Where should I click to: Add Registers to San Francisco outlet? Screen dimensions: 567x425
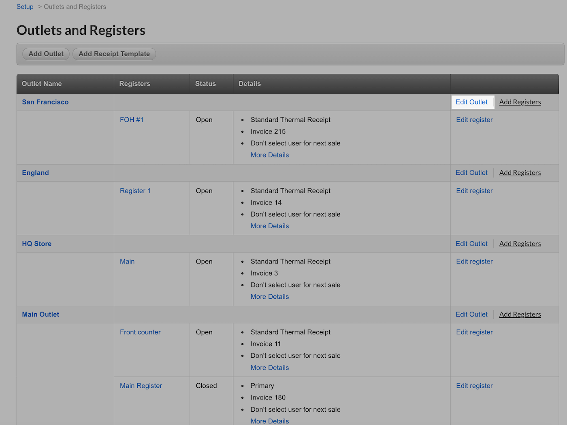coord(520,102)
